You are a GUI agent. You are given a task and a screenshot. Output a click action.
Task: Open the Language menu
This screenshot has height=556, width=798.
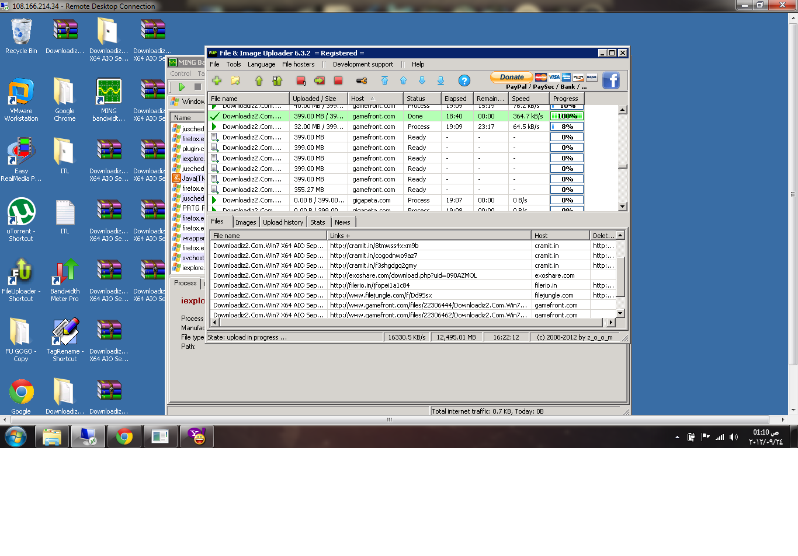[x=261, y=64]
